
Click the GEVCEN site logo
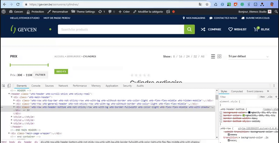[x=23, y=30]
